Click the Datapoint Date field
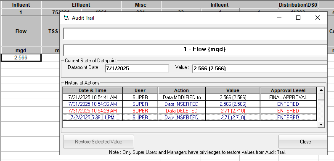 tap(137, 69)
